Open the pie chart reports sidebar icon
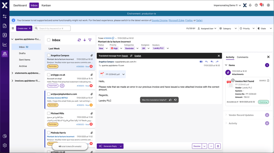 pos(5,136)
